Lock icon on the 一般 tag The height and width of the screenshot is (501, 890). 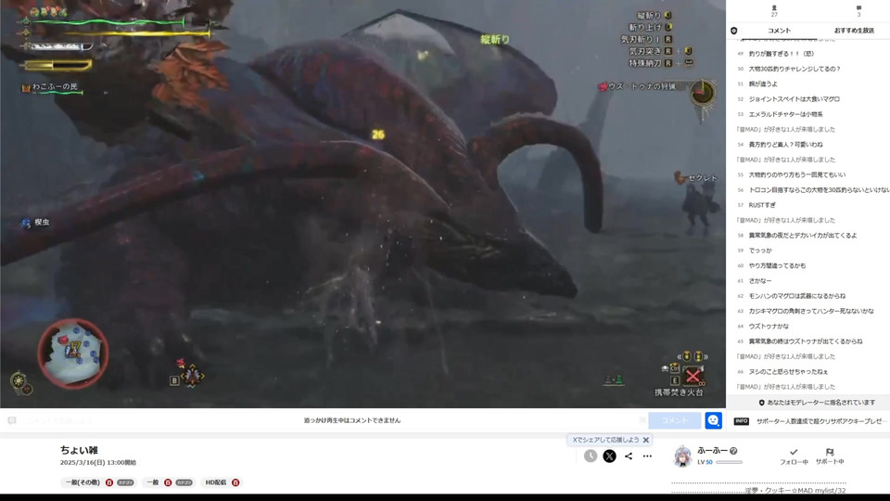click(168, 482)
